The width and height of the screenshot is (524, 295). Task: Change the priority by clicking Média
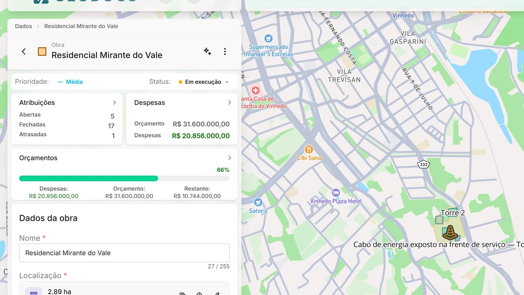70,82
